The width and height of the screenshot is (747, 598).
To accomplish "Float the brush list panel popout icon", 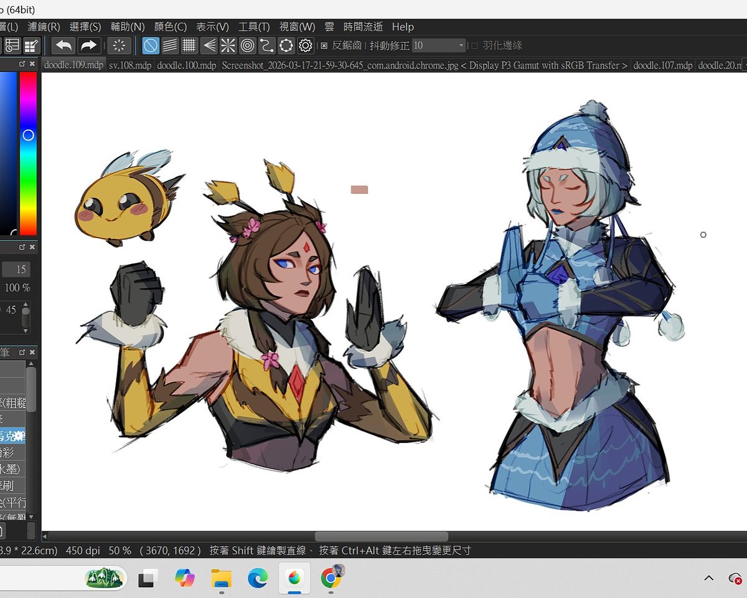I will [x=22, y=353].
